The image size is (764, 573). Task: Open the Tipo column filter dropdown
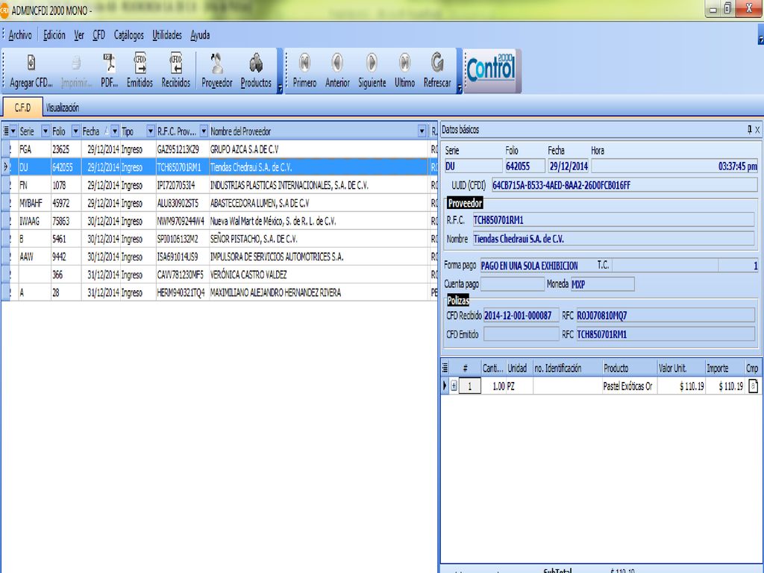[151, 131]
